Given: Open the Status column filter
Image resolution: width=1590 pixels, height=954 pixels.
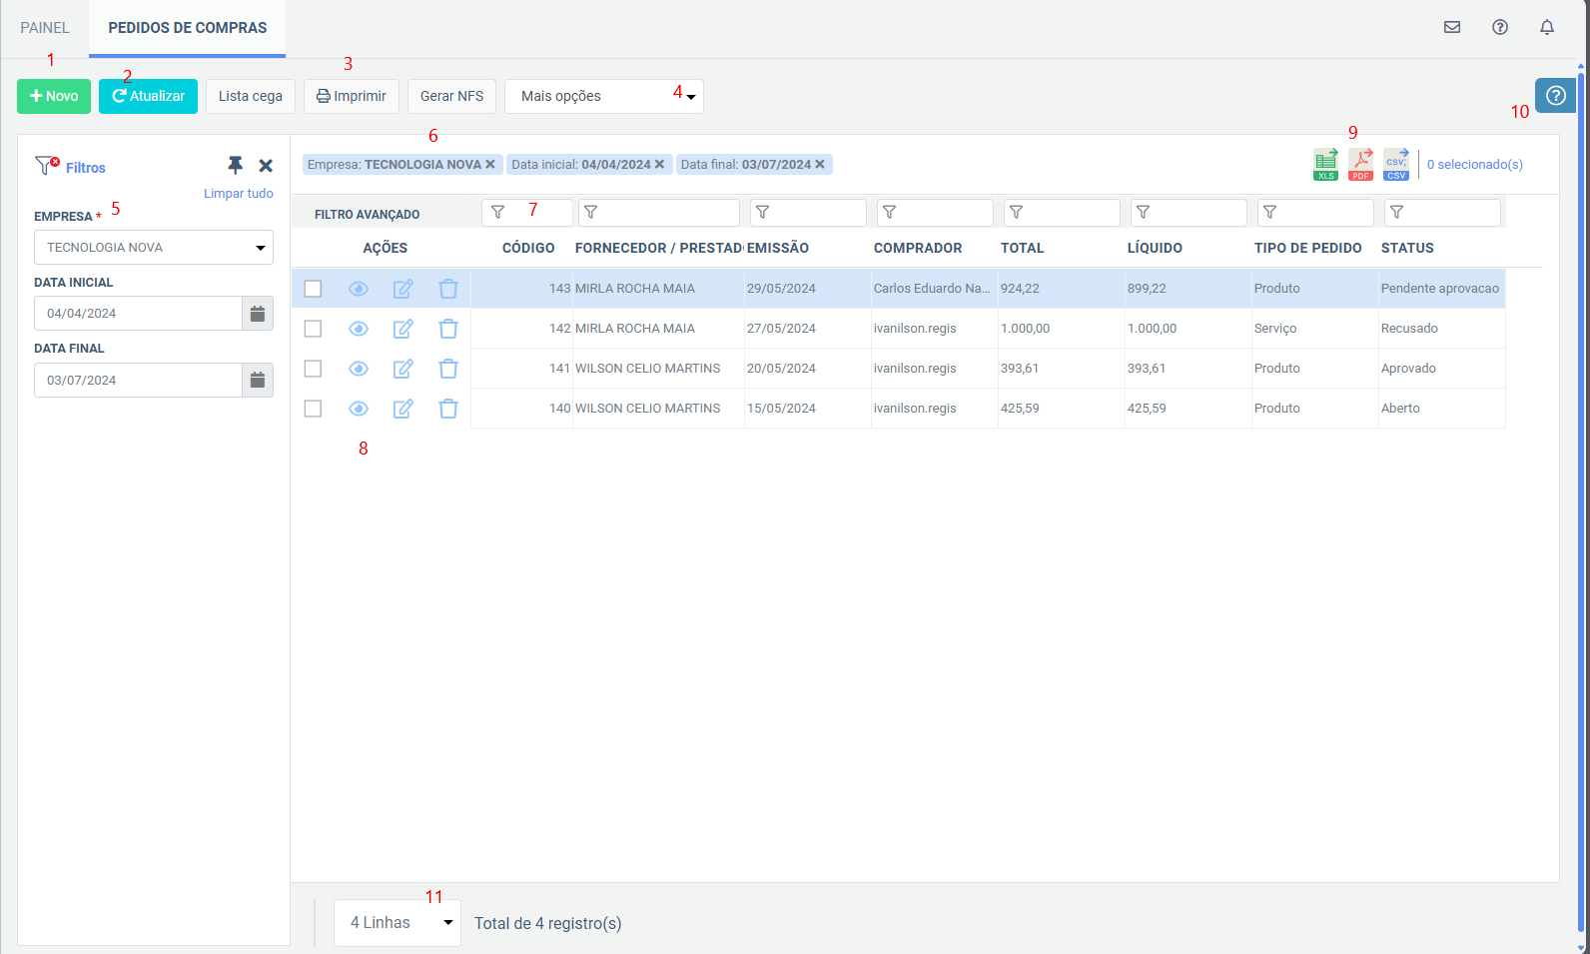Looking at the screenshot, I should (1442, 212).
